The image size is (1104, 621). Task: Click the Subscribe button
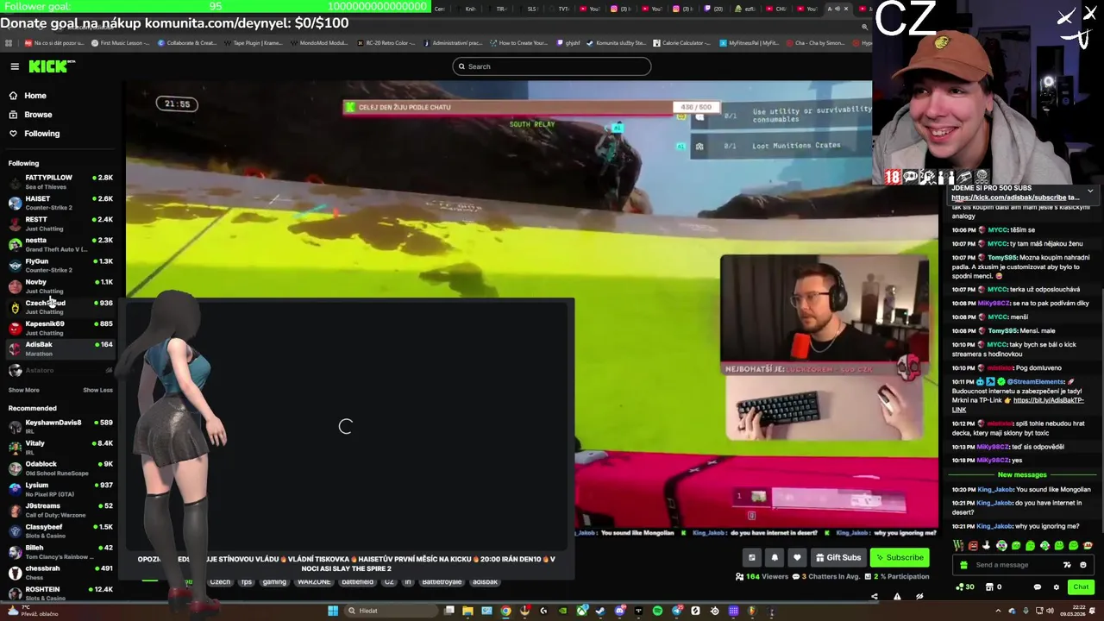(x=899, y=558)
